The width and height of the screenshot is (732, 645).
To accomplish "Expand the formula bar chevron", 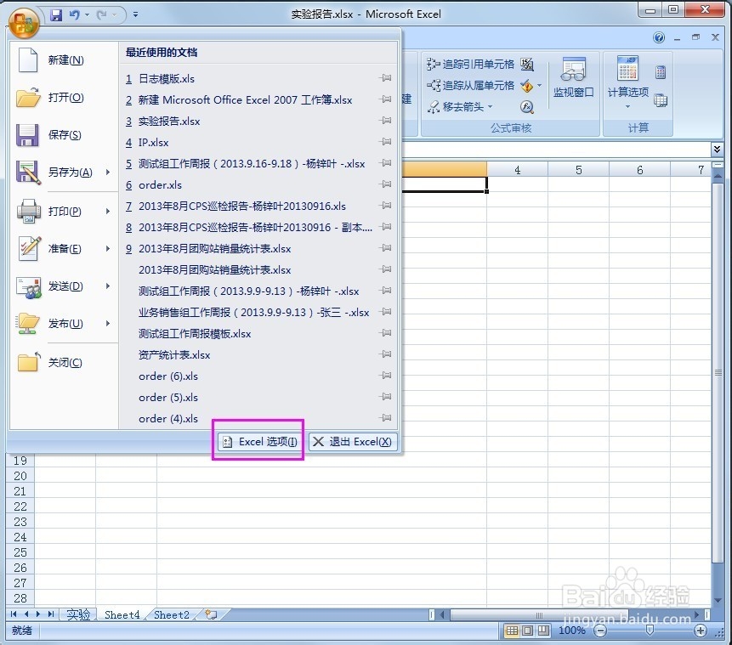I will tap(717, 150).
